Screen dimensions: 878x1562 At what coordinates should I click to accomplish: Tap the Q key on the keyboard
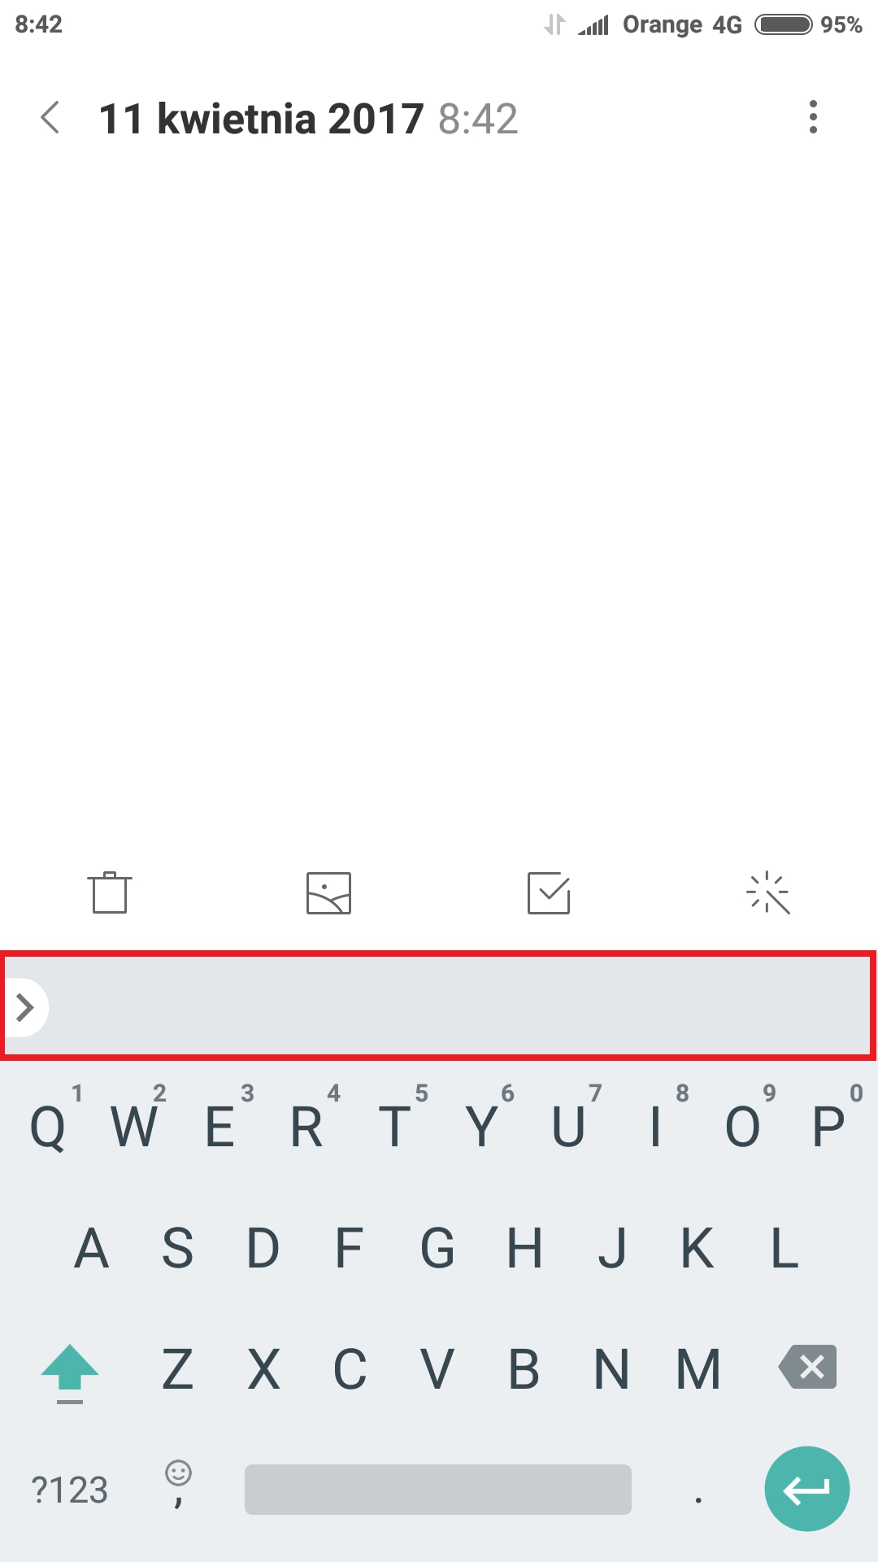click(x=47, y=1127)
